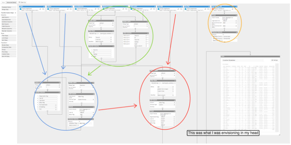This screenshot has width=291, height=145.
Task: Pick Filter Rows from the sidebar
Action: [9, 36]
